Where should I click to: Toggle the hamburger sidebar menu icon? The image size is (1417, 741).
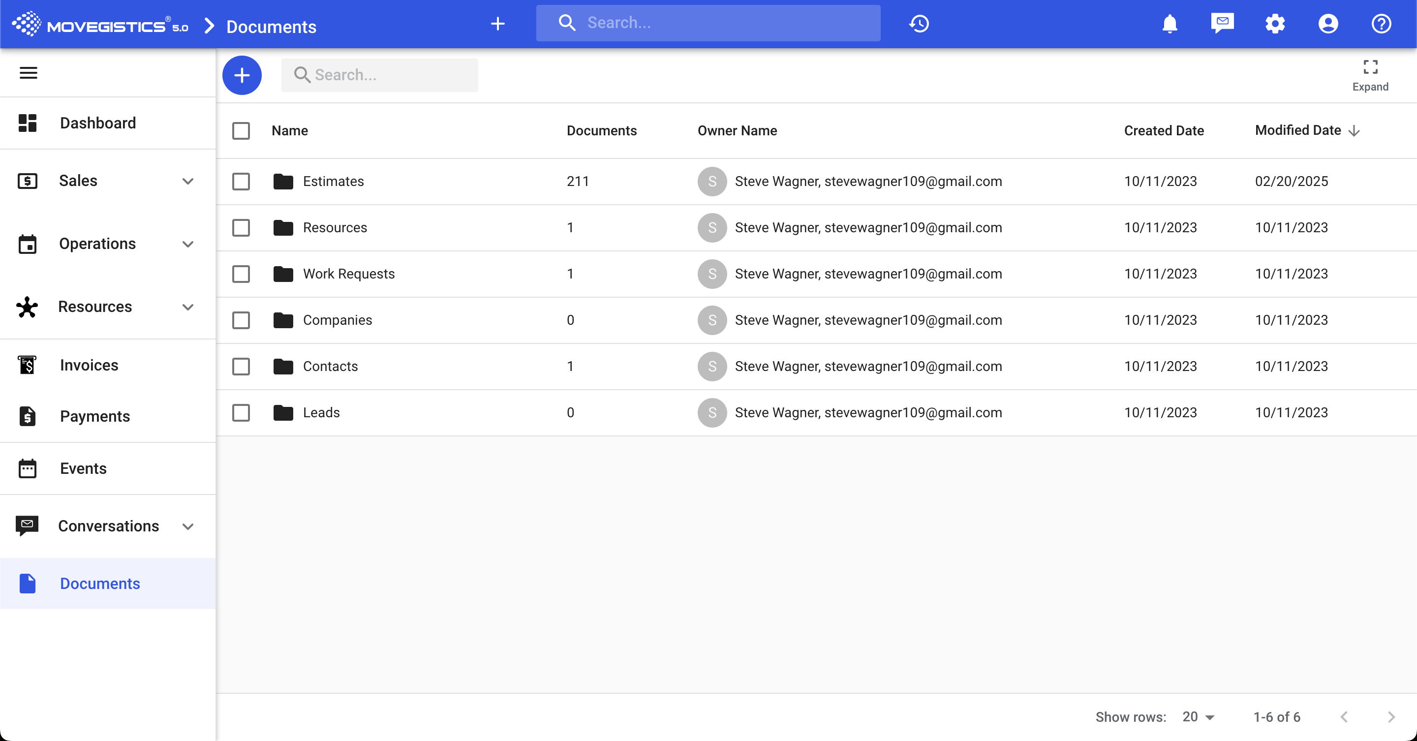point(29,73)
